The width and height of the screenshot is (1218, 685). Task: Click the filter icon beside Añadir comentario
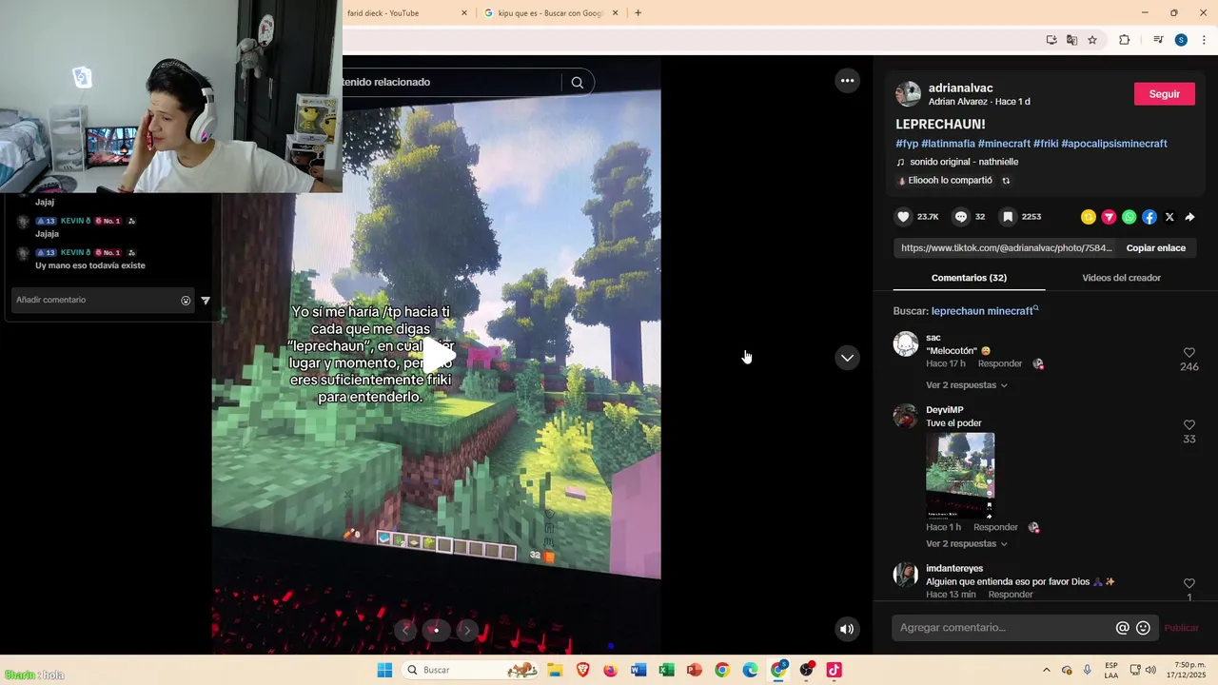[206, 301]
